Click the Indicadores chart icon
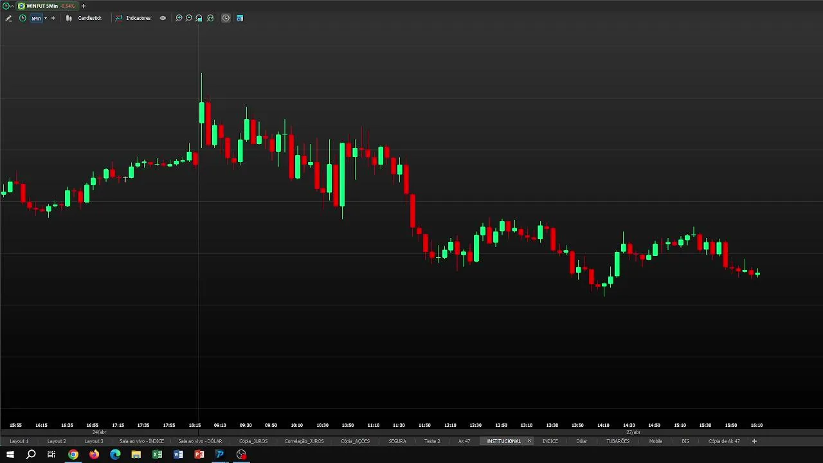823x463 pixels. point(118,18)
